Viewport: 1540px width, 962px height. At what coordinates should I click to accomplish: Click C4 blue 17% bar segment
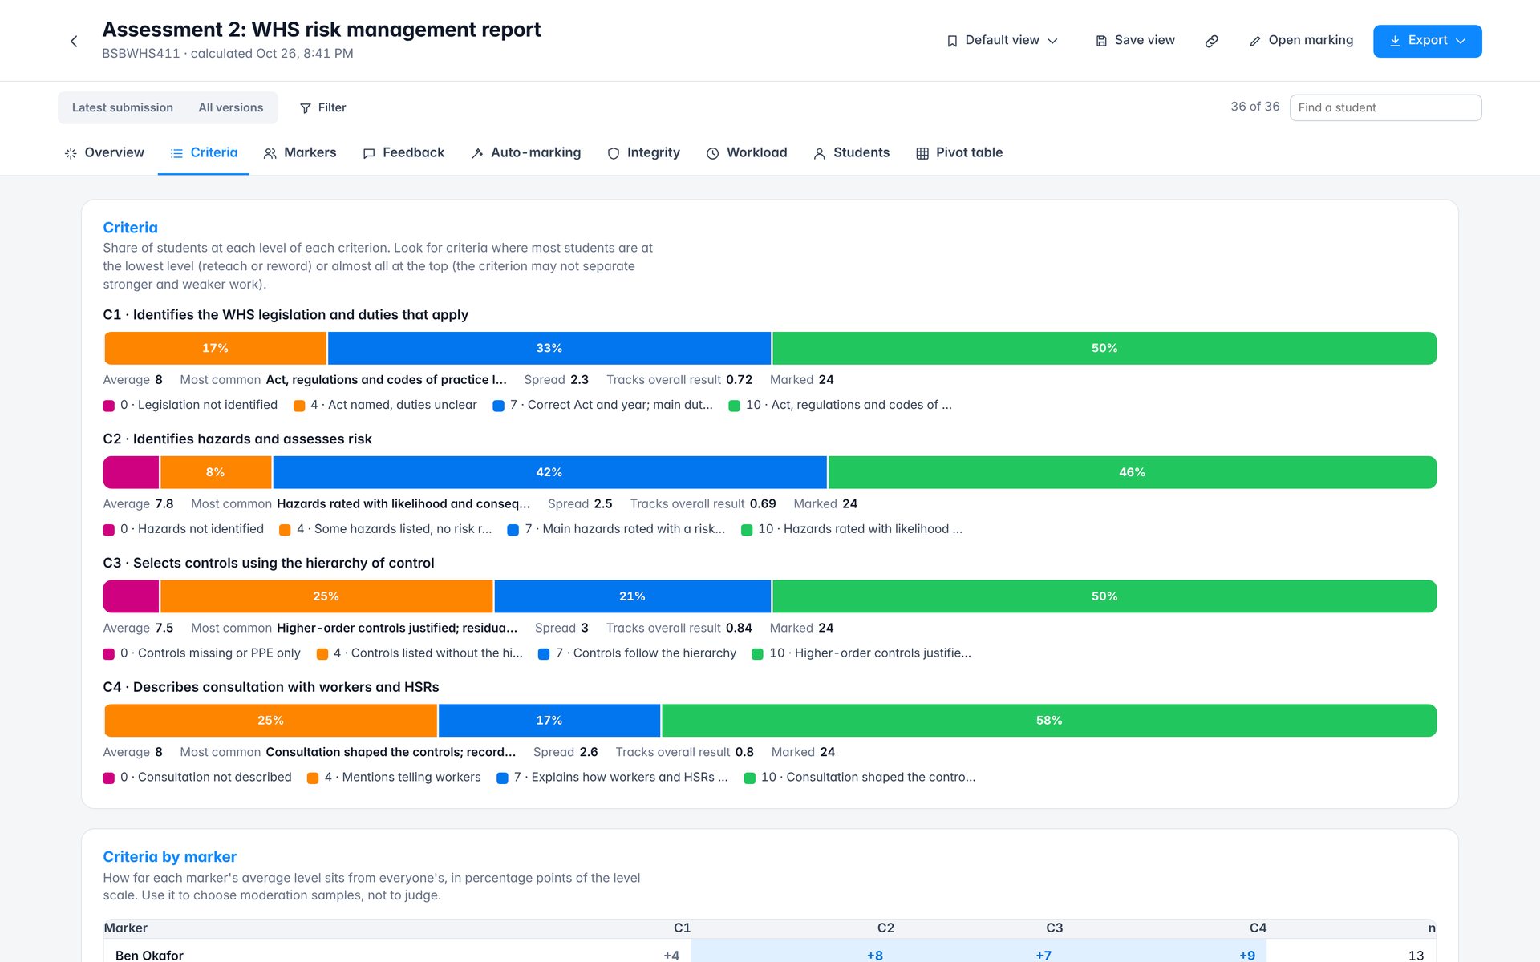pyautogui.click(x=549, y=721)
